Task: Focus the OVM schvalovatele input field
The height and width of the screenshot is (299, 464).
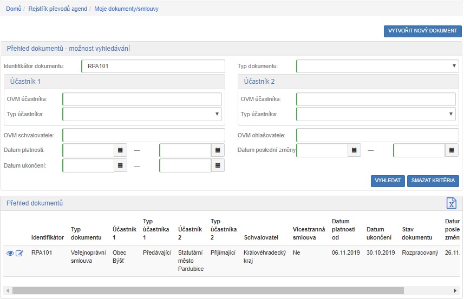Action: pyautogui.click(x=143, y=135)
